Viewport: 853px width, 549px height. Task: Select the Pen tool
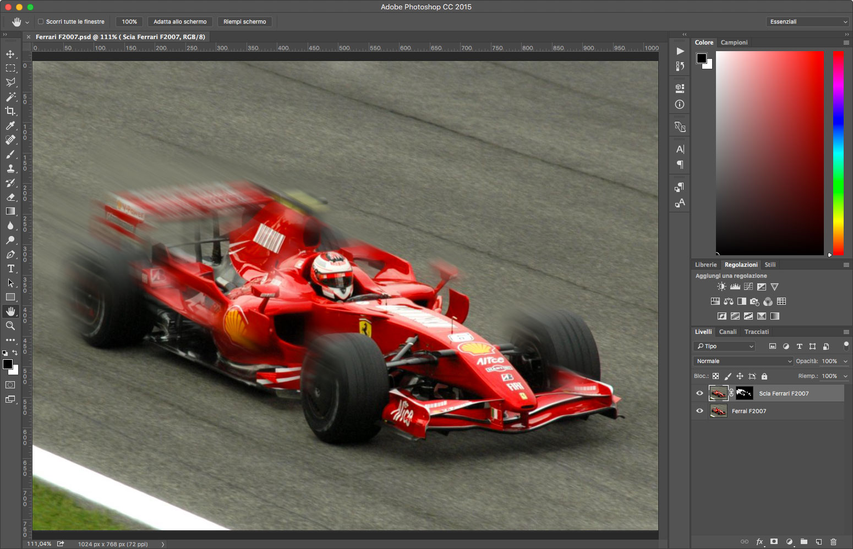[x=10, y=254]
